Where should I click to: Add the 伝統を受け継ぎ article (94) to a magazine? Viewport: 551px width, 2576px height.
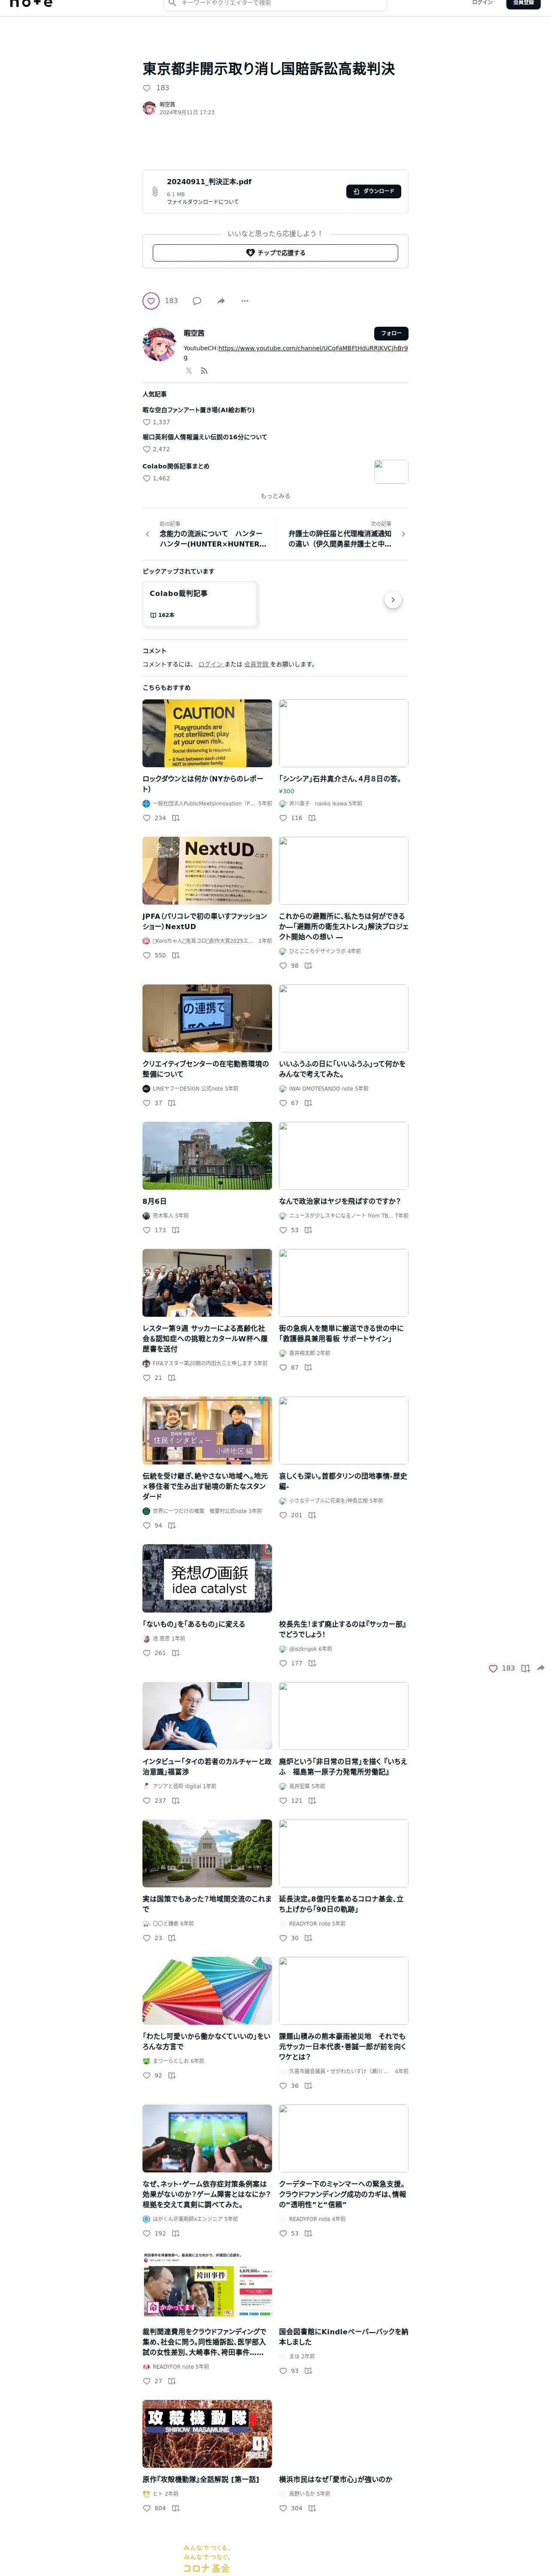point(172,1526)
